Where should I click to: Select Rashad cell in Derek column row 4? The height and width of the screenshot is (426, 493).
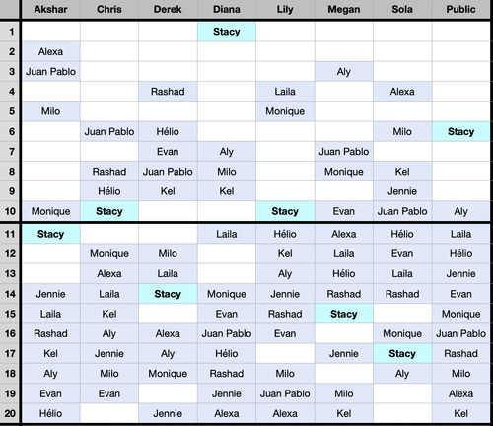pyautogui.click(x=168, y=92)
